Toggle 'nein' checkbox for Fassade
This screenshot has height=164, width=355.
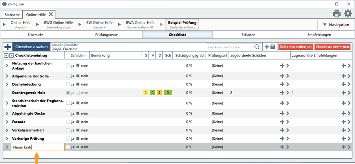tap(78, 122)
